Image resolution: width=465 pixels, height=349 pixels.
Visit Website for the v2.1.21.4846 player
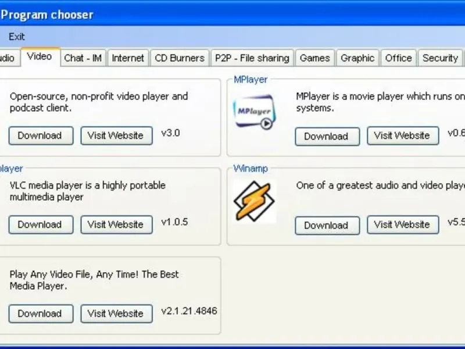tap(117, 314)
